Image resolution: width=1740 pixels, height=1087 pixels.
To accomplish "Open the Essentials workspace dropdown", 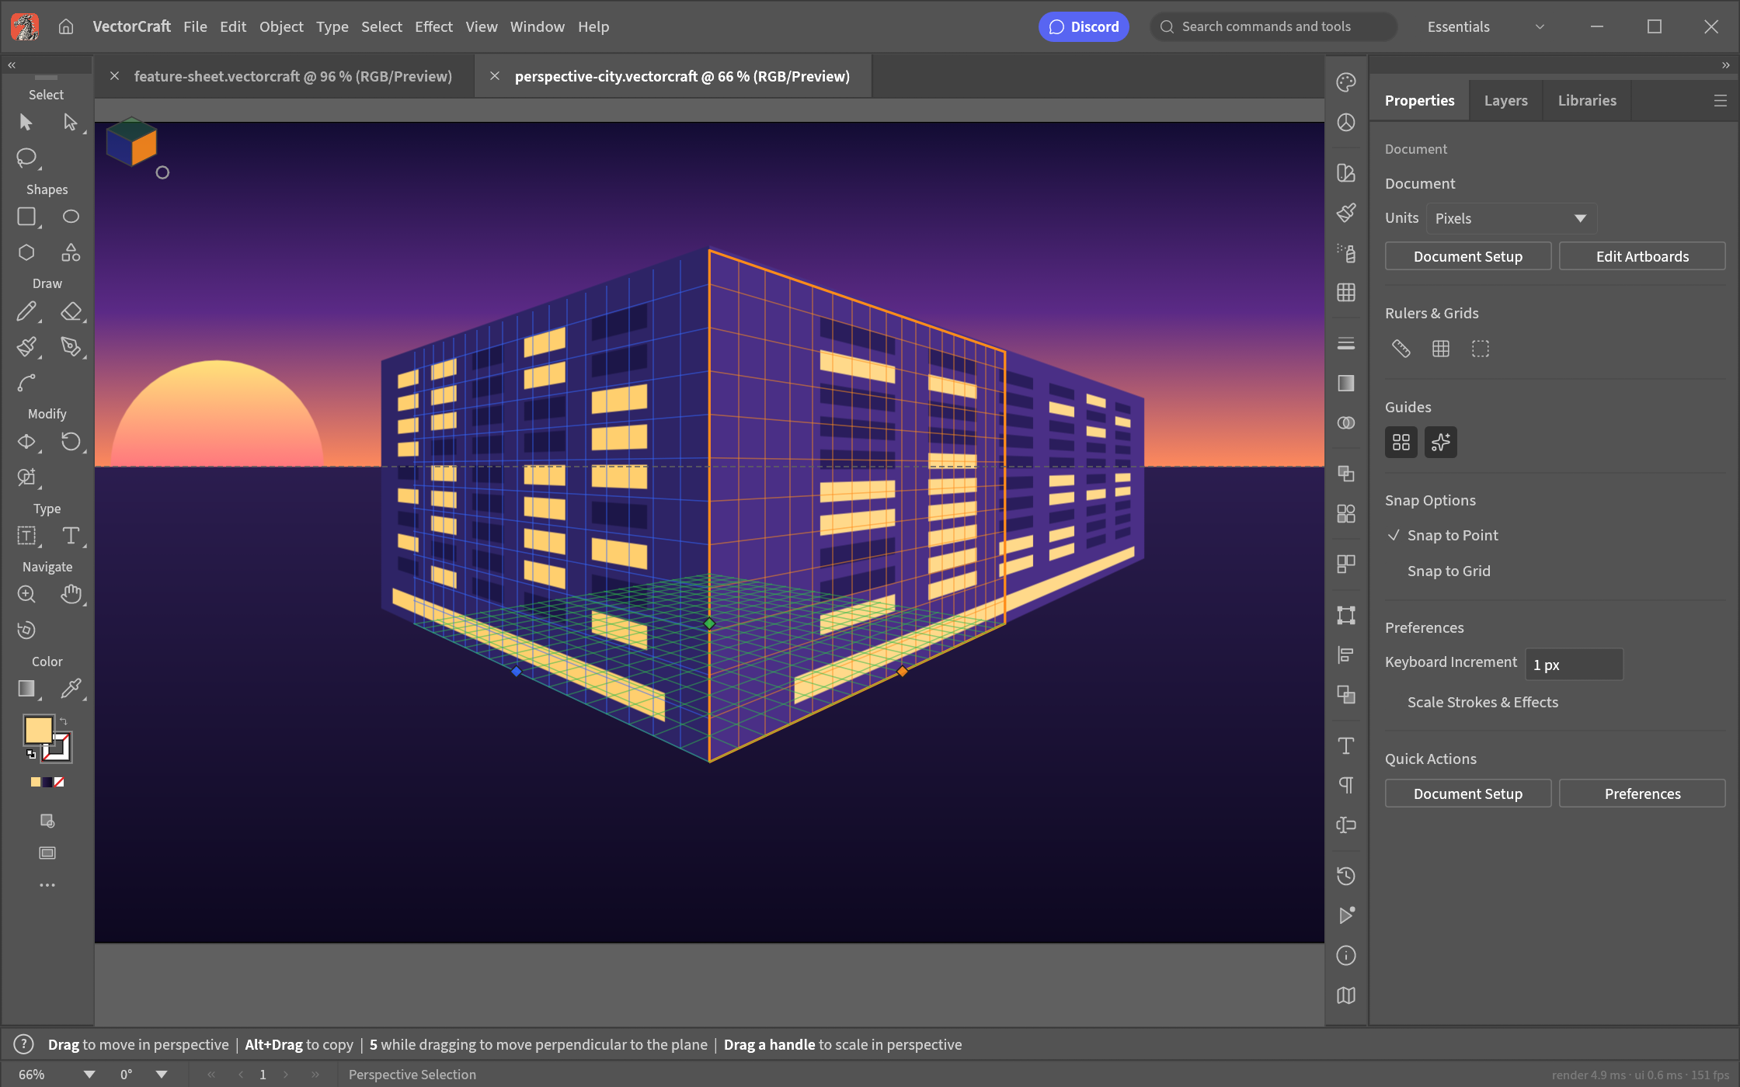I will coord(1485,26).
